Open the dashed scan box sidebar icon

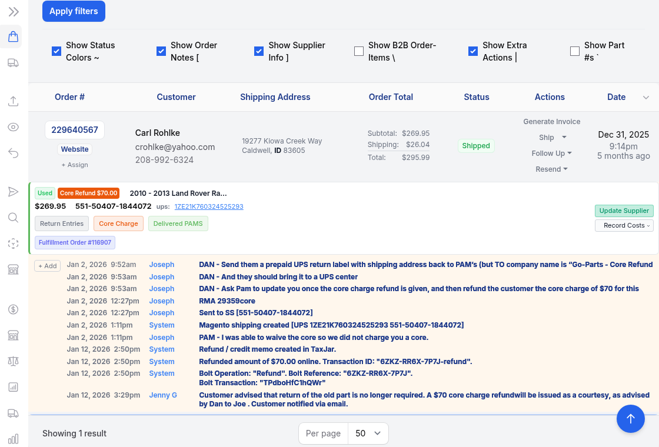[x=14, y=243]
